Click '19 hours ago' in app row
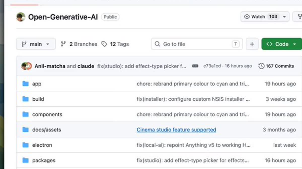Screen dimensions: 302x169 click(x=280, y=84)
